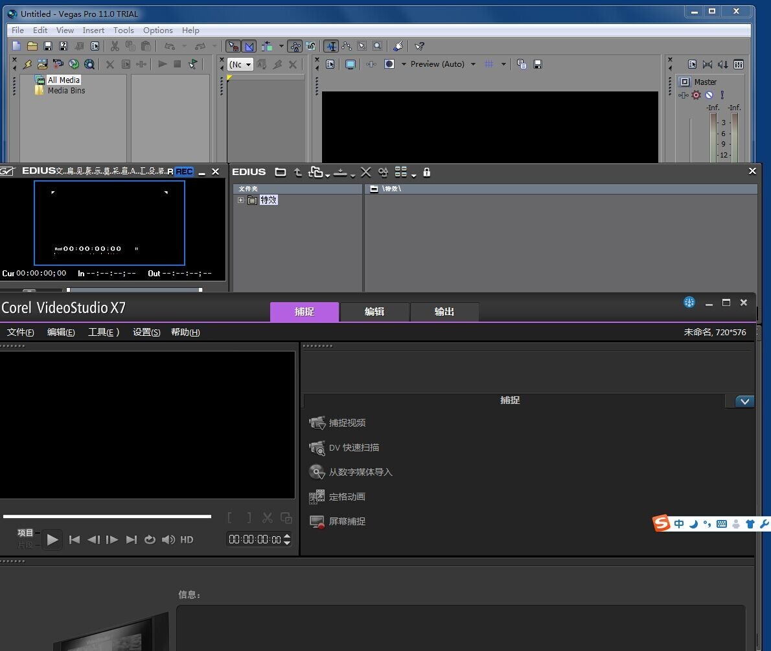Collapse the 捕捉 options panel chevron
The image size is (771, 651).
[745, 401]
